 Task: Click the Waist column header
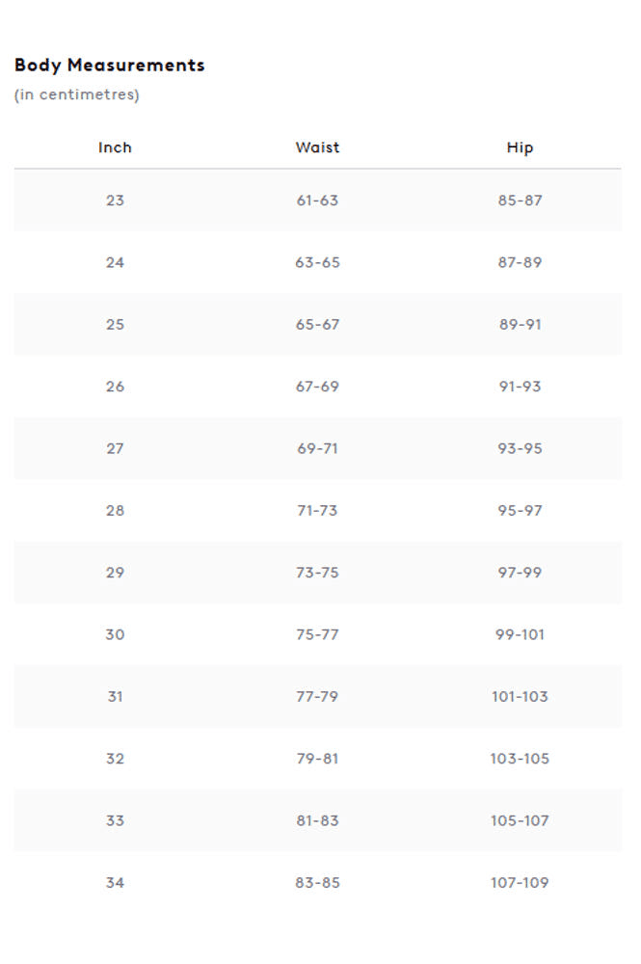317,147
